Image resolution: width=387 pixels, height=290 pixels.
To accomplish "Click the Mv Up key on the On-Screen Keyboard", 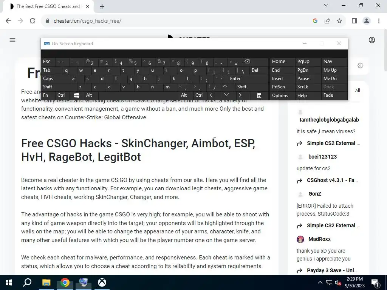I will pos(334,70).
